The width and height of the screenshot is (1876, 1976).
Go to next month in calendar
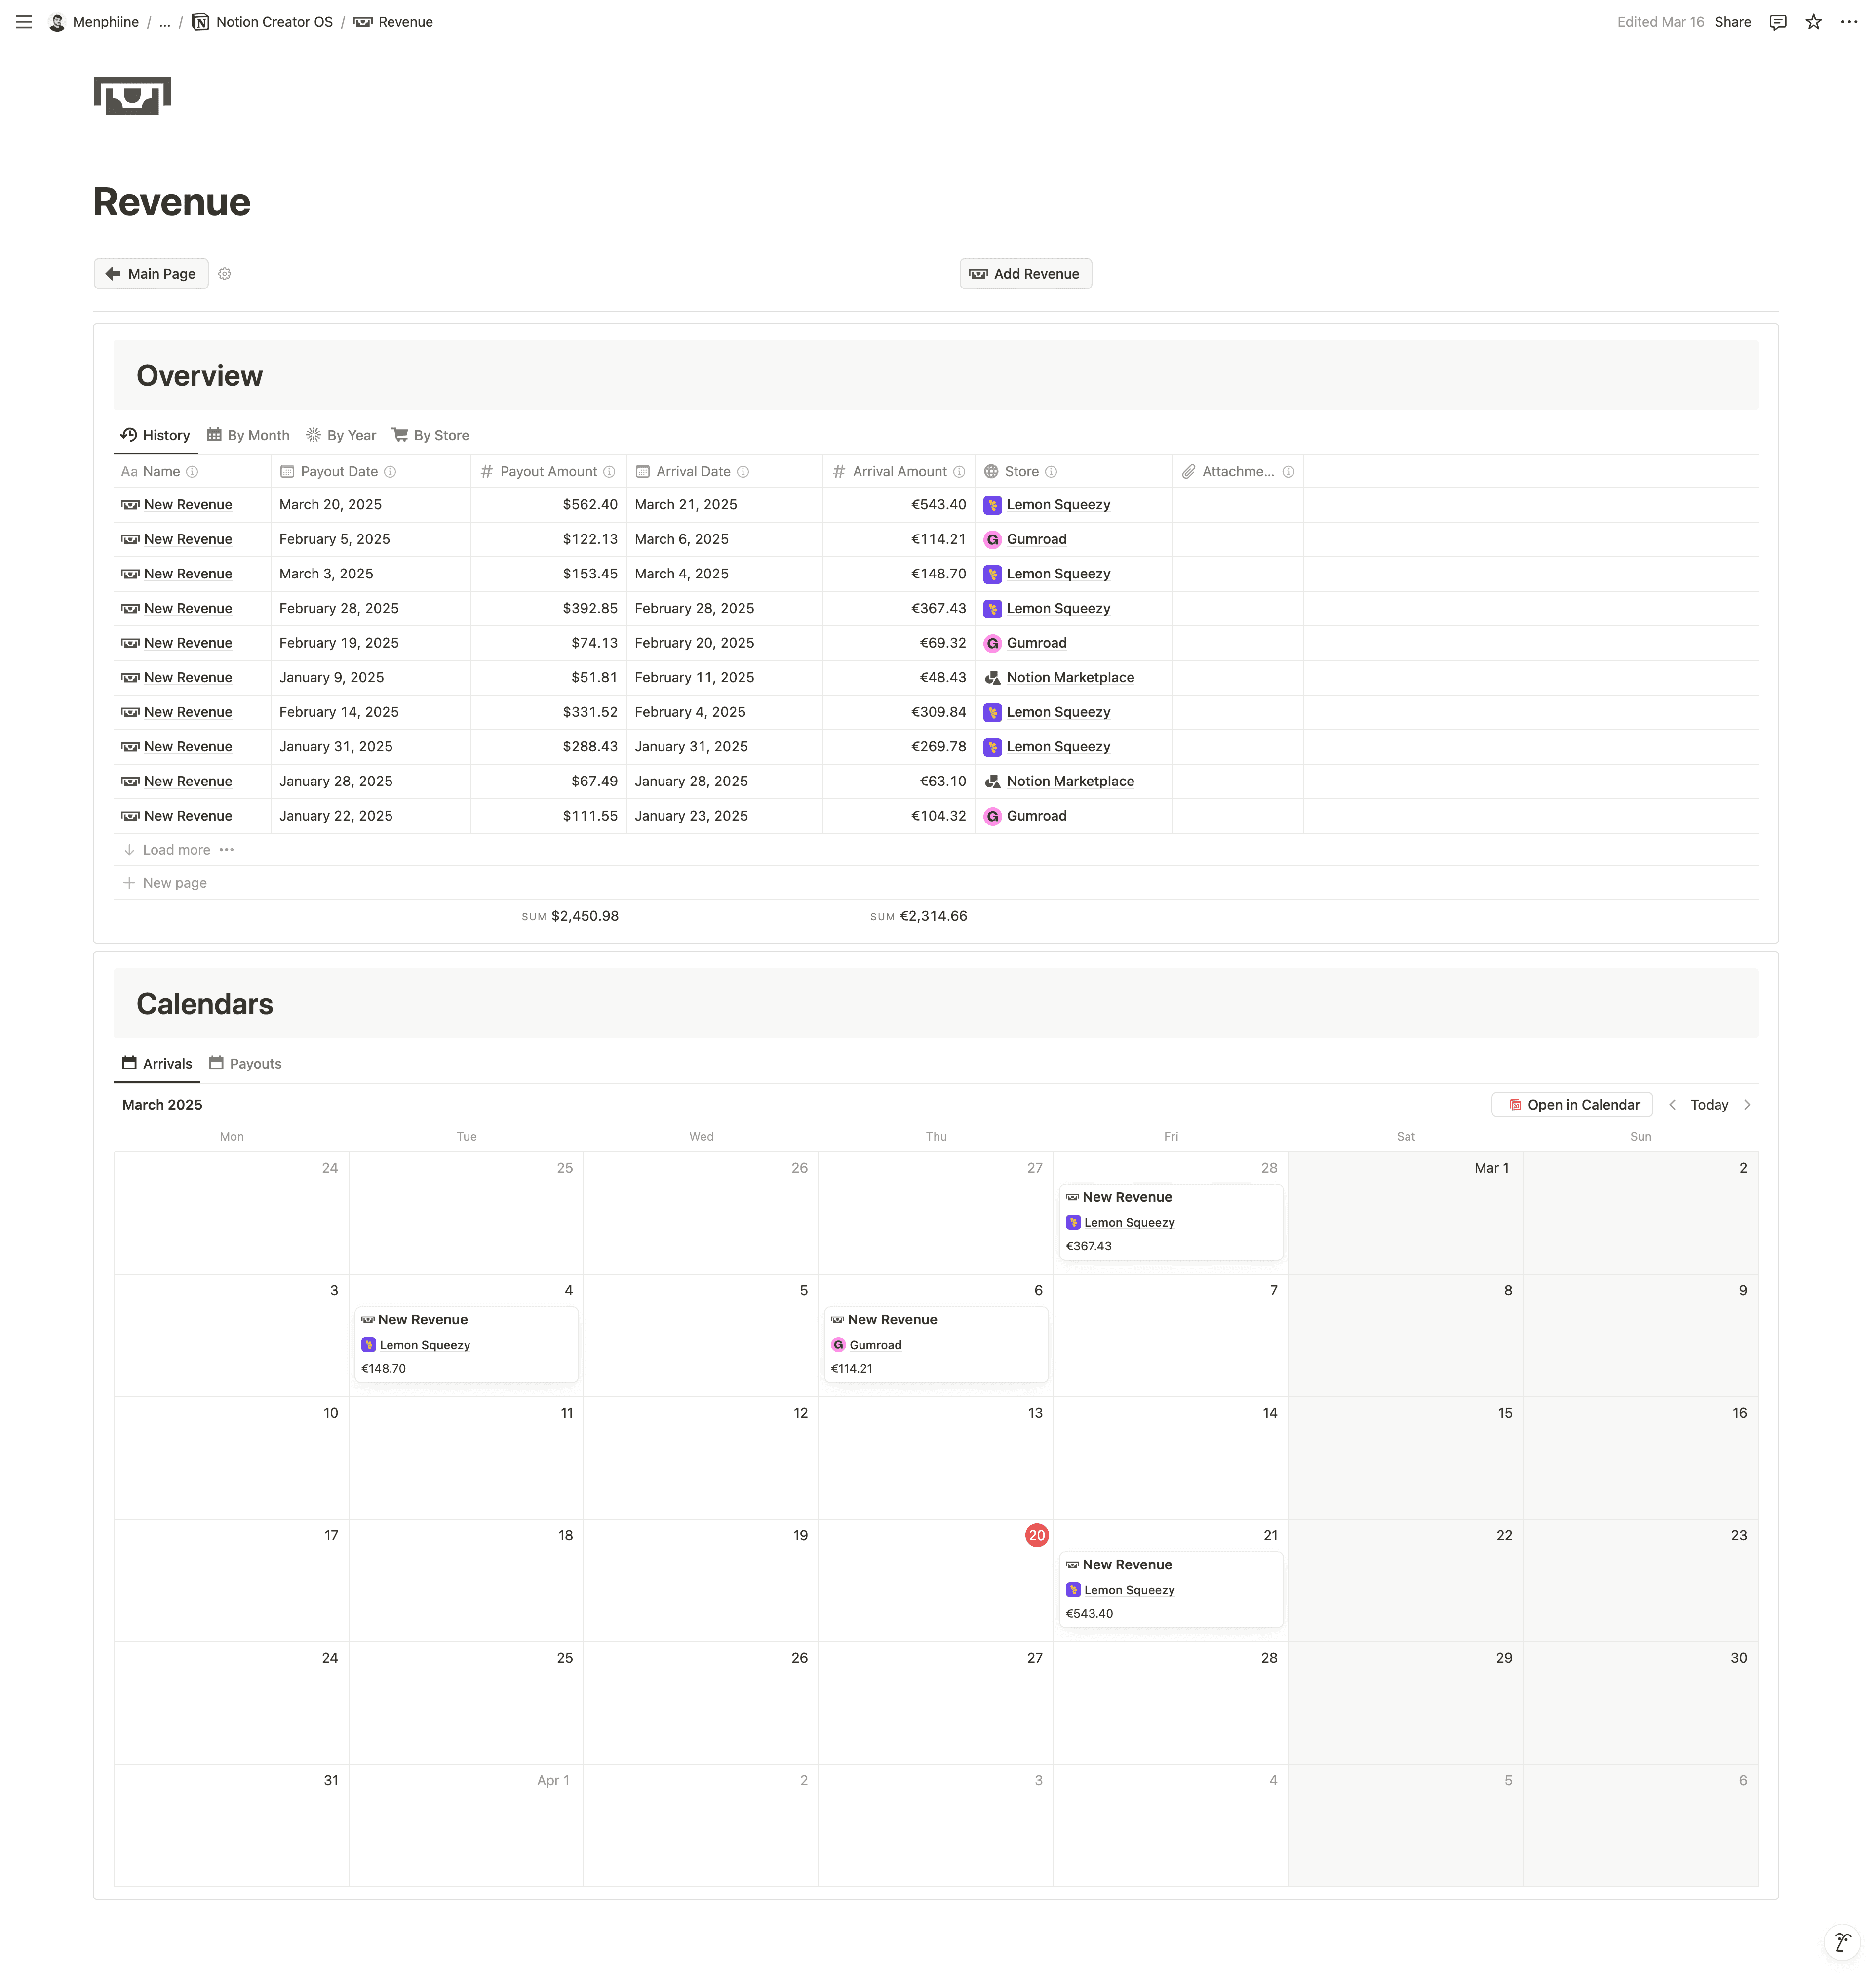click(x=1747, y=1106)
